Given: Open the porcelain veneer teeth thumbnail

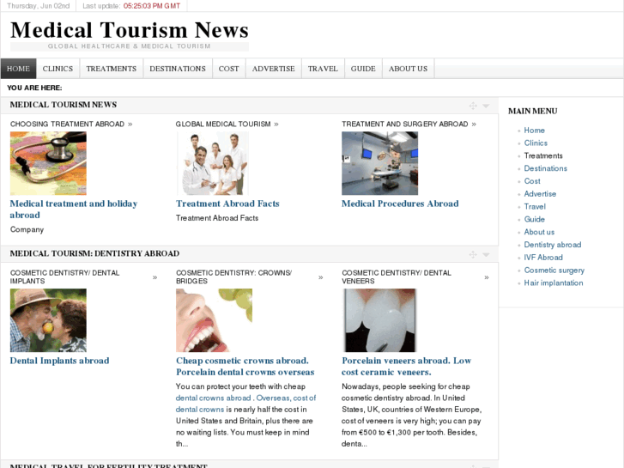Looking at the screenshot, I should [x=379, y=320].
